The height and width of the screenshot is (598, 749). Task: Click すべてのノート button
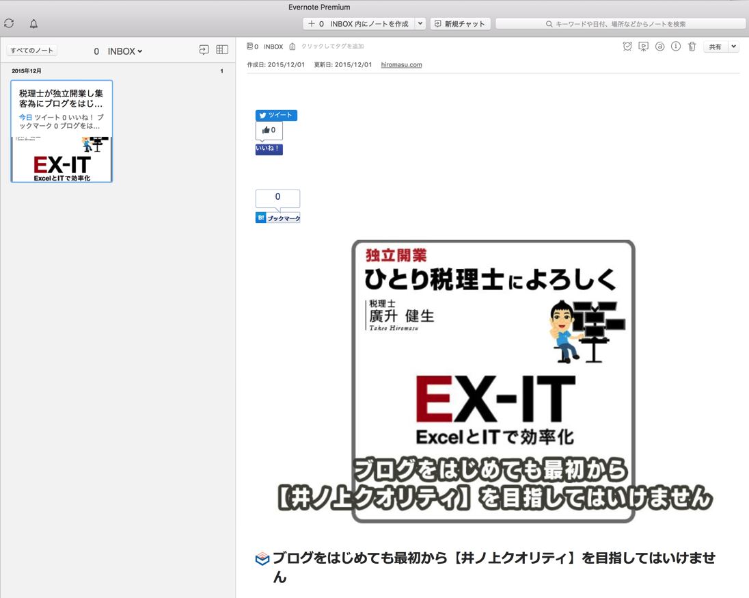pos(31,51)
